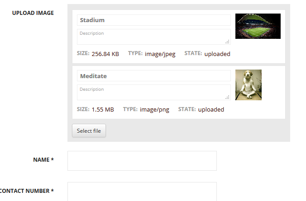Click the NAME * field label

pyautogui.click(x=43, y=159)
